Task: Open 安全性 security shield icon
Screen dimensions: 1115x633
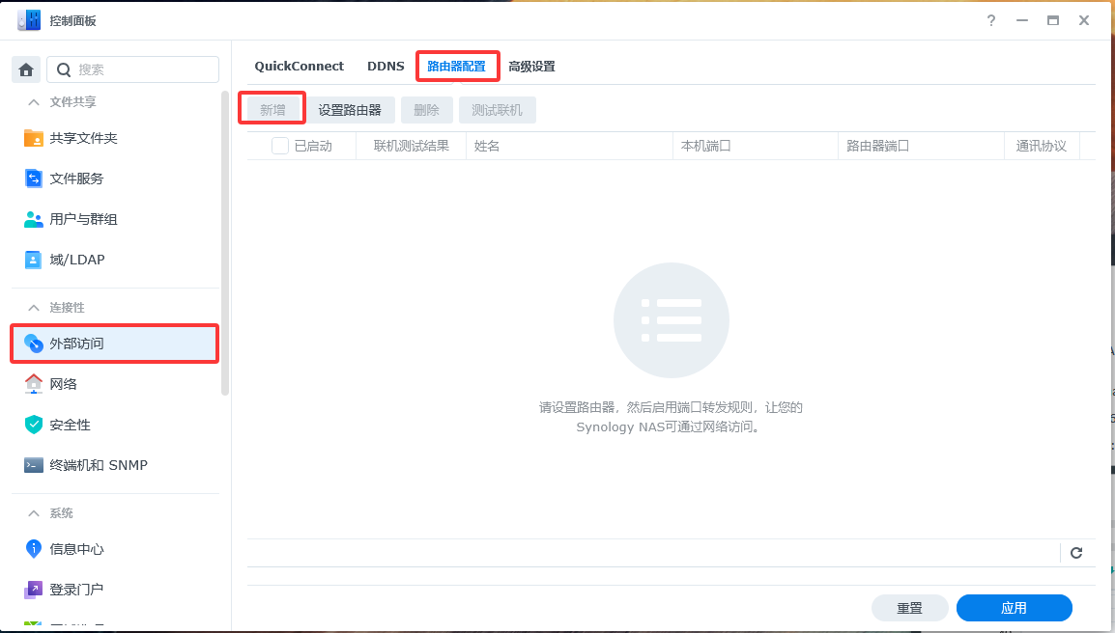Action: 34,425
